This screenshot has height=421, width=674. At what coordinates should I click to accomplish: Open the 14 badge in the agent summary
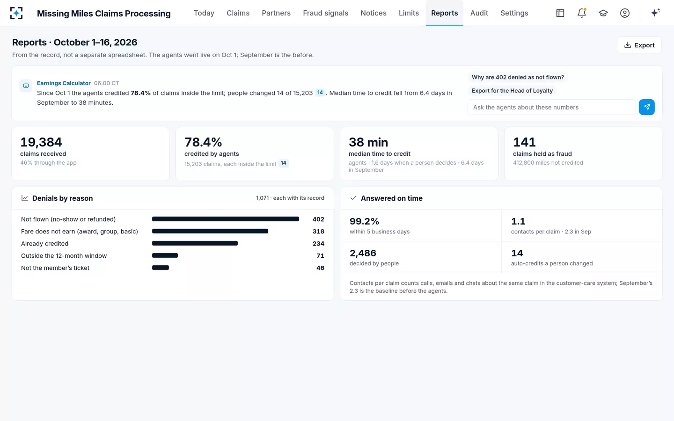(x=320, y=93)
